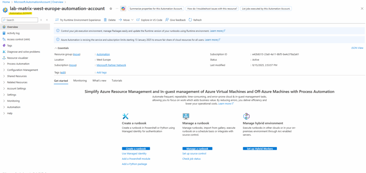The height and width of the screenshot is (173, 366).
Task: Click into the sidebar Search field
Action: coord(20,20)
